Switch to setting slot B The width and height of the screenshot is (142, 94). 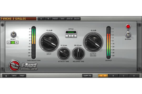113,76
